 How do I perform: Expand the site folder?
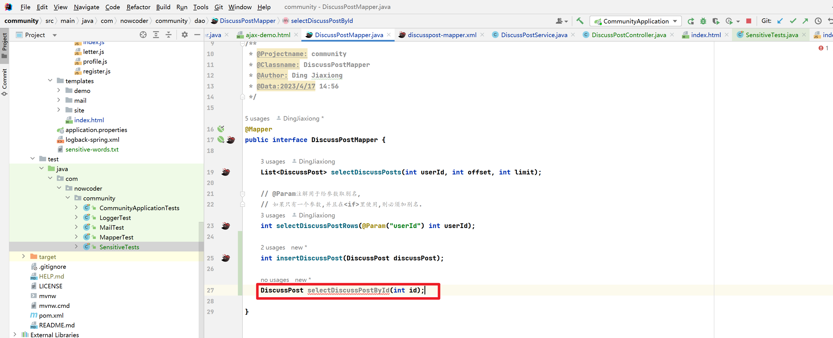pyautogui.click(x=59, y=110)
